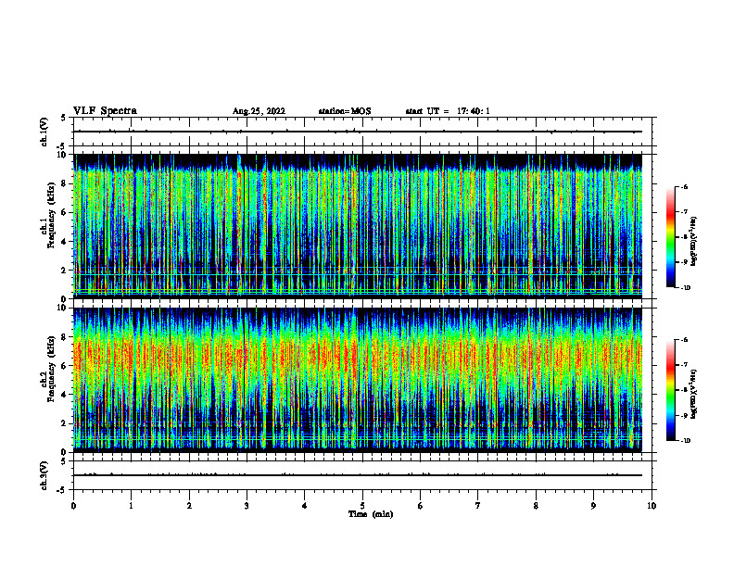Viewport: 734px width, 567px height.
Task: Click the ch.1 voltage waveform trace
Action: tap(358, 132)
